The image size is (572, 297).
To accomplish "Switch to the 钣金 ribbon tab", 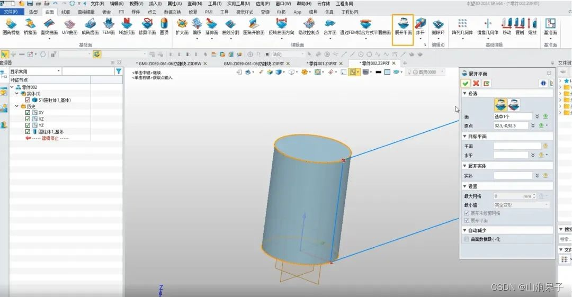I will click(106, 12).
